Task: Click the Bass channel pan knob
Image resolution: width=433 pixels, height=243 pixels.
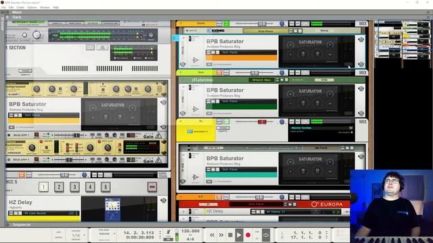Action: 281,73
